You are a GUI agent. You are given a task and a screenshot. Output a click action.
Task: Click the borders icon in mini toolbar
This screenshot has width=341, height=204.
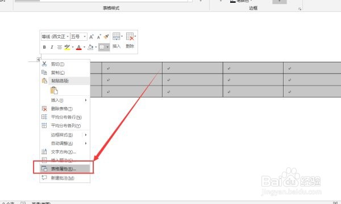[x=102, y=47]
